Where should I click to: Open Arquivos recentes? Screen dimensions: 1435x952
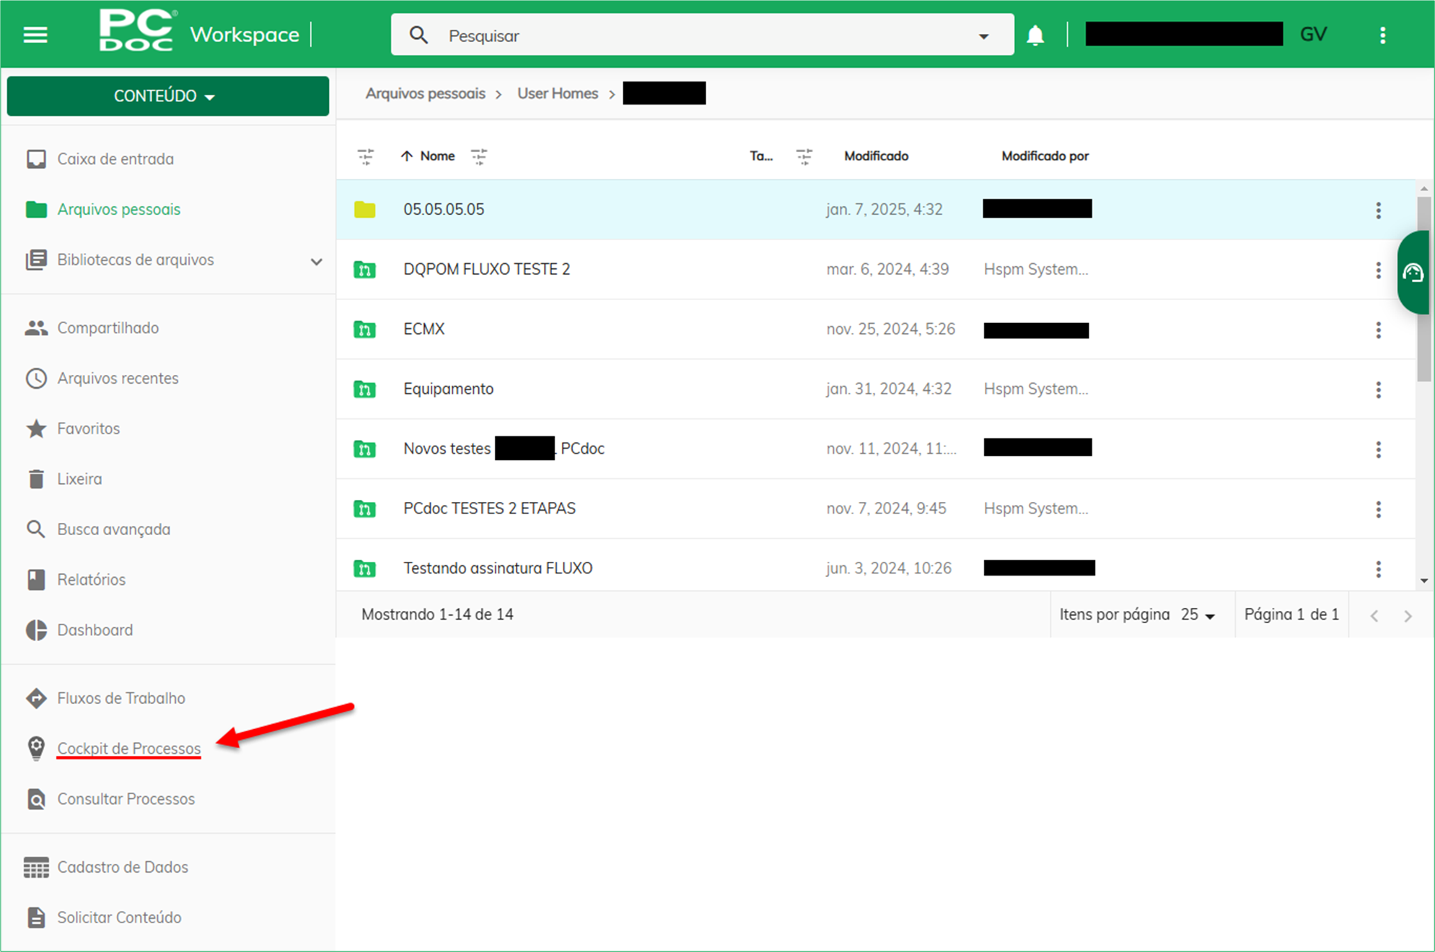(x=118, y=379)
